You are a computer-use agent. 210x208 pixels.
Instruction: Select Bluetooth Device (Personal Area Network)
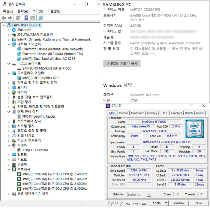(52, 49)
